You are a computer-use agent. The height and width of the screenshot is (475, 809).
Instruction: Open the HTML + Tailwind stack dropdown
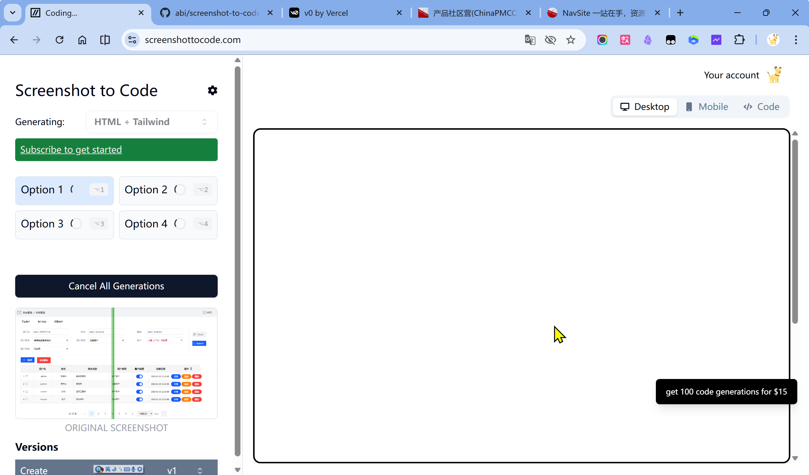pyautogui.click(x=152, y=122)
